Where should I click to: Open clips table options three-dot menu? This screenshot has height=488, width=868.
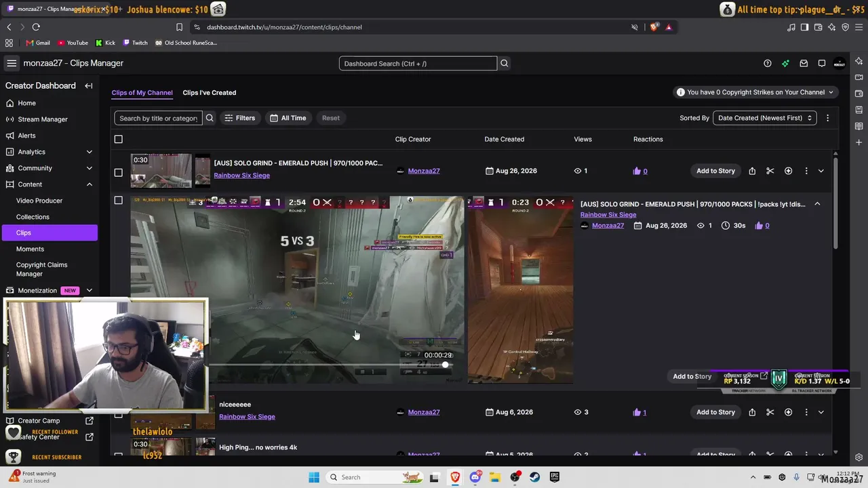click(827, 118)
